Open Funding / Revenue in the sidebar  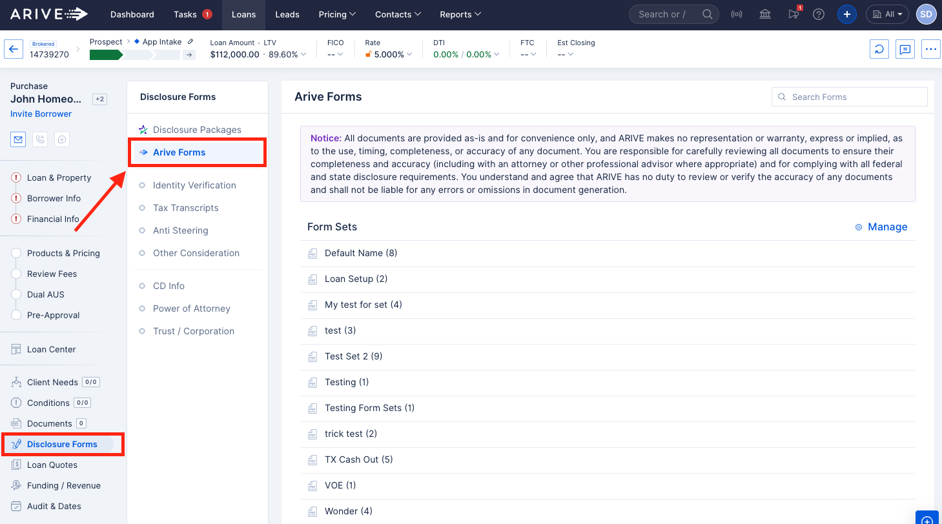[64, 485]
